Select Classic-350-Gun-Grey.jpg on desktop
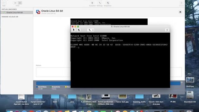This screenshot has width=199, height=112. (156, 100)
